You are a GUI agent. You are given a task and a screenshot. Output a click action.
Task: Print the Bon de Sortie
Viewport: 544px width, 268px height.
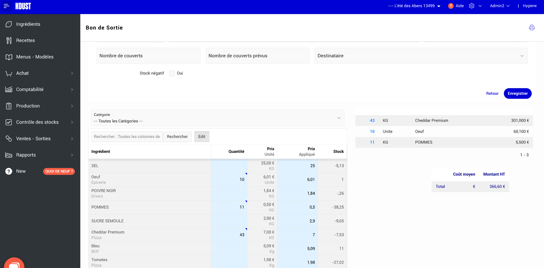click(532, 28)
